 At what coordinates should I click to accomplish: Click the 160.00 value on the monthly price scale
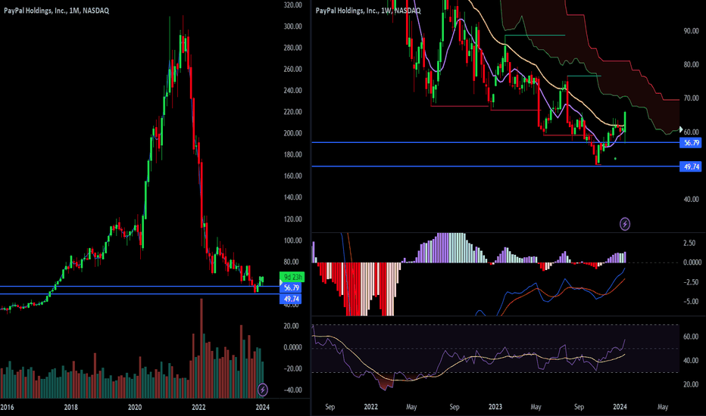click(292, 175)
